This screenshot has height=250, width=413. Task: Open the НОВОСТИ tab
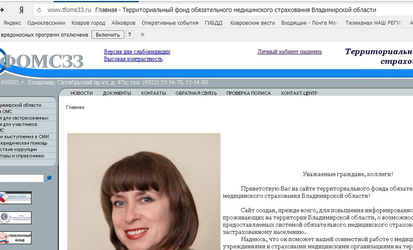[x=82, y=93]
